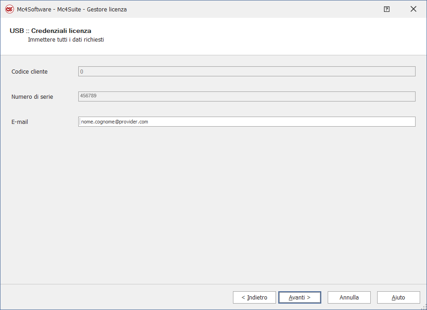Viewport: 427px width, 310px height.
Task: Click the Immettere tutti i dati richiesti subtitle
Action: pos(66,40)
